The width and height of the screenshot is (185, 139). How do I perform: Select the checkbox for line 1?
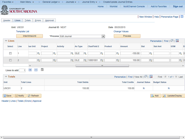tap(10, 53)
